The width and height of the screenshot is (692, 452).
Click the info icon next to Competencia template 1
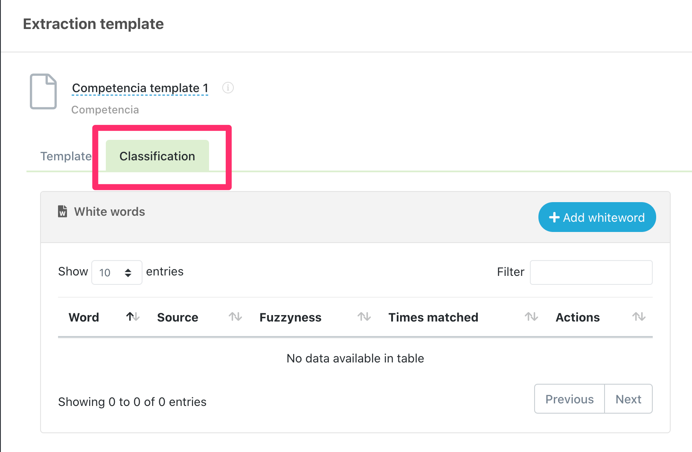(x=228, y=88)
